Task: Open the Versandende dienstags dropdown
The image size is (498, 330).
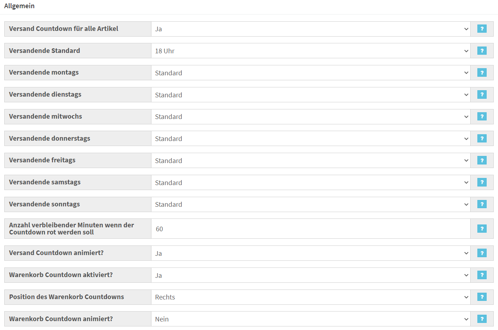Action: point(311,95)
